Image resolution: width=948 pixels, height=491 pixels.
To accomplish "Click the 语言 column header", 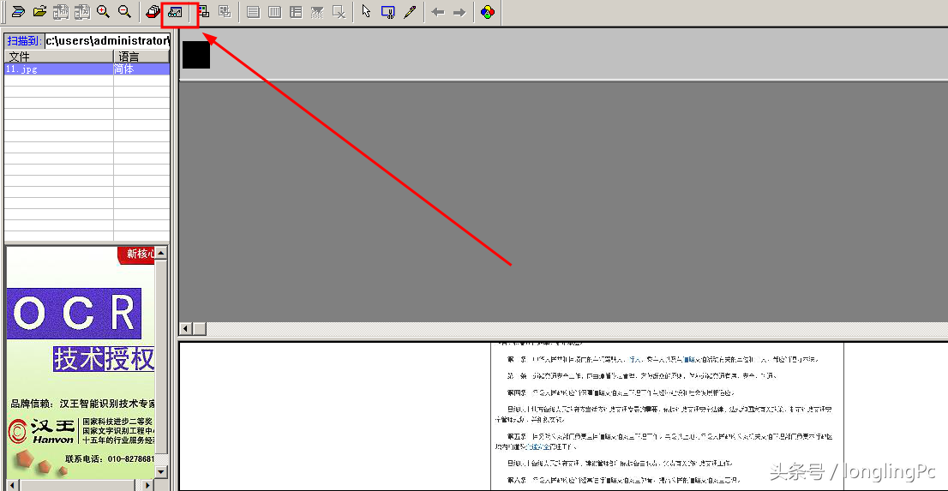I will coord(141,57).
